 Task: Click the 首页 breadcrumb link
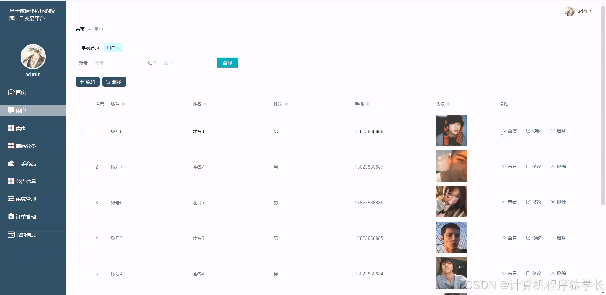[80, 29]
